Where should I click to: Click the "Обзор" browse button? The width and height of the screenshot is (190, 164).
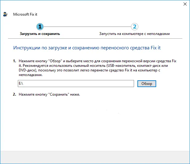click(x=147, y=84)
